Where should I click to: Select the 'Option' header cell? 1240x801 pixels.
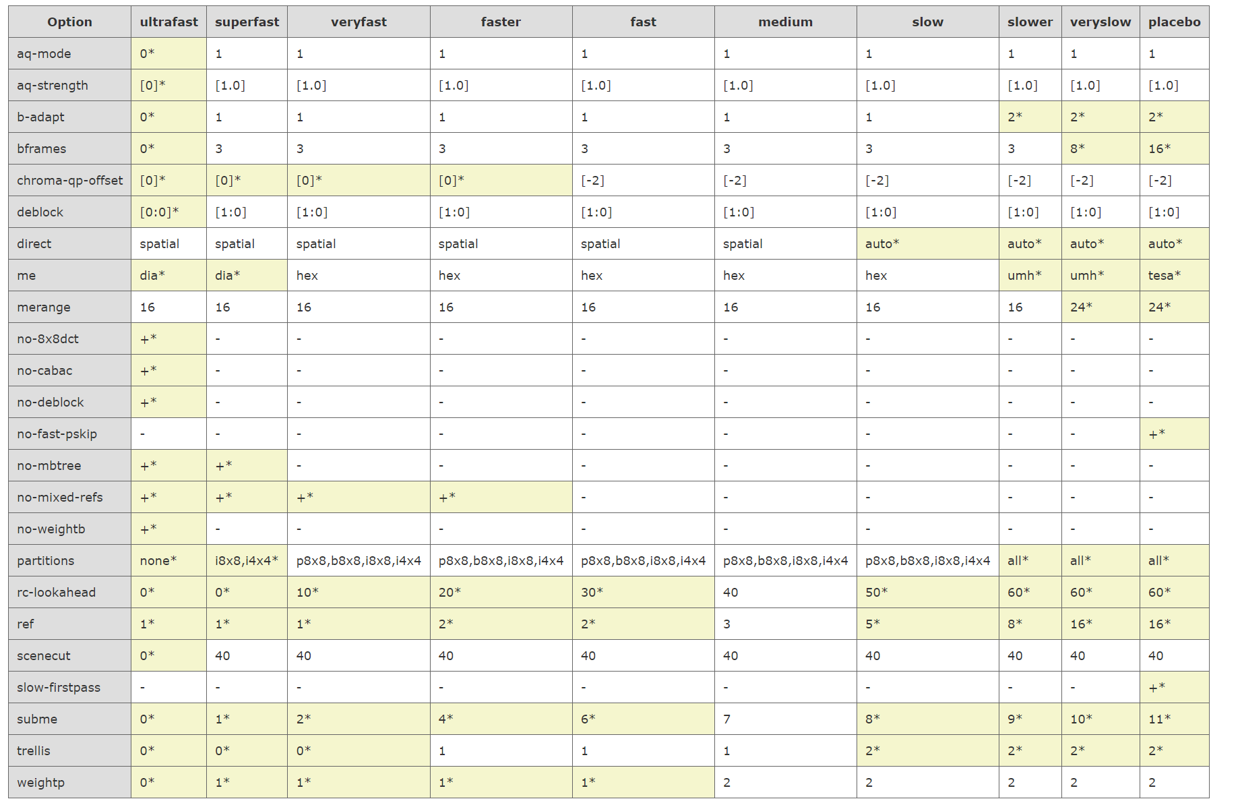click(69, 22)
